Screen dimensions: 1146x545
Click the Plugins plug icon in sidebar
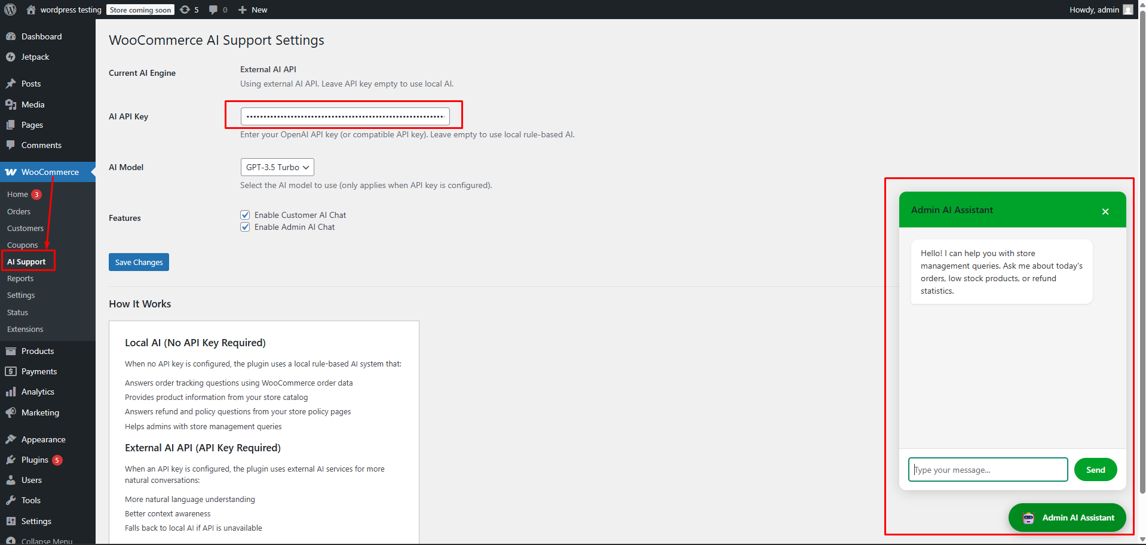[x=11, y=460]
